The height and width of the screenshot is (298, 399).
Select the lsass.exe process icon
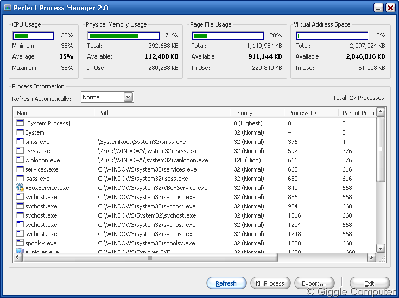pos(20,179)
